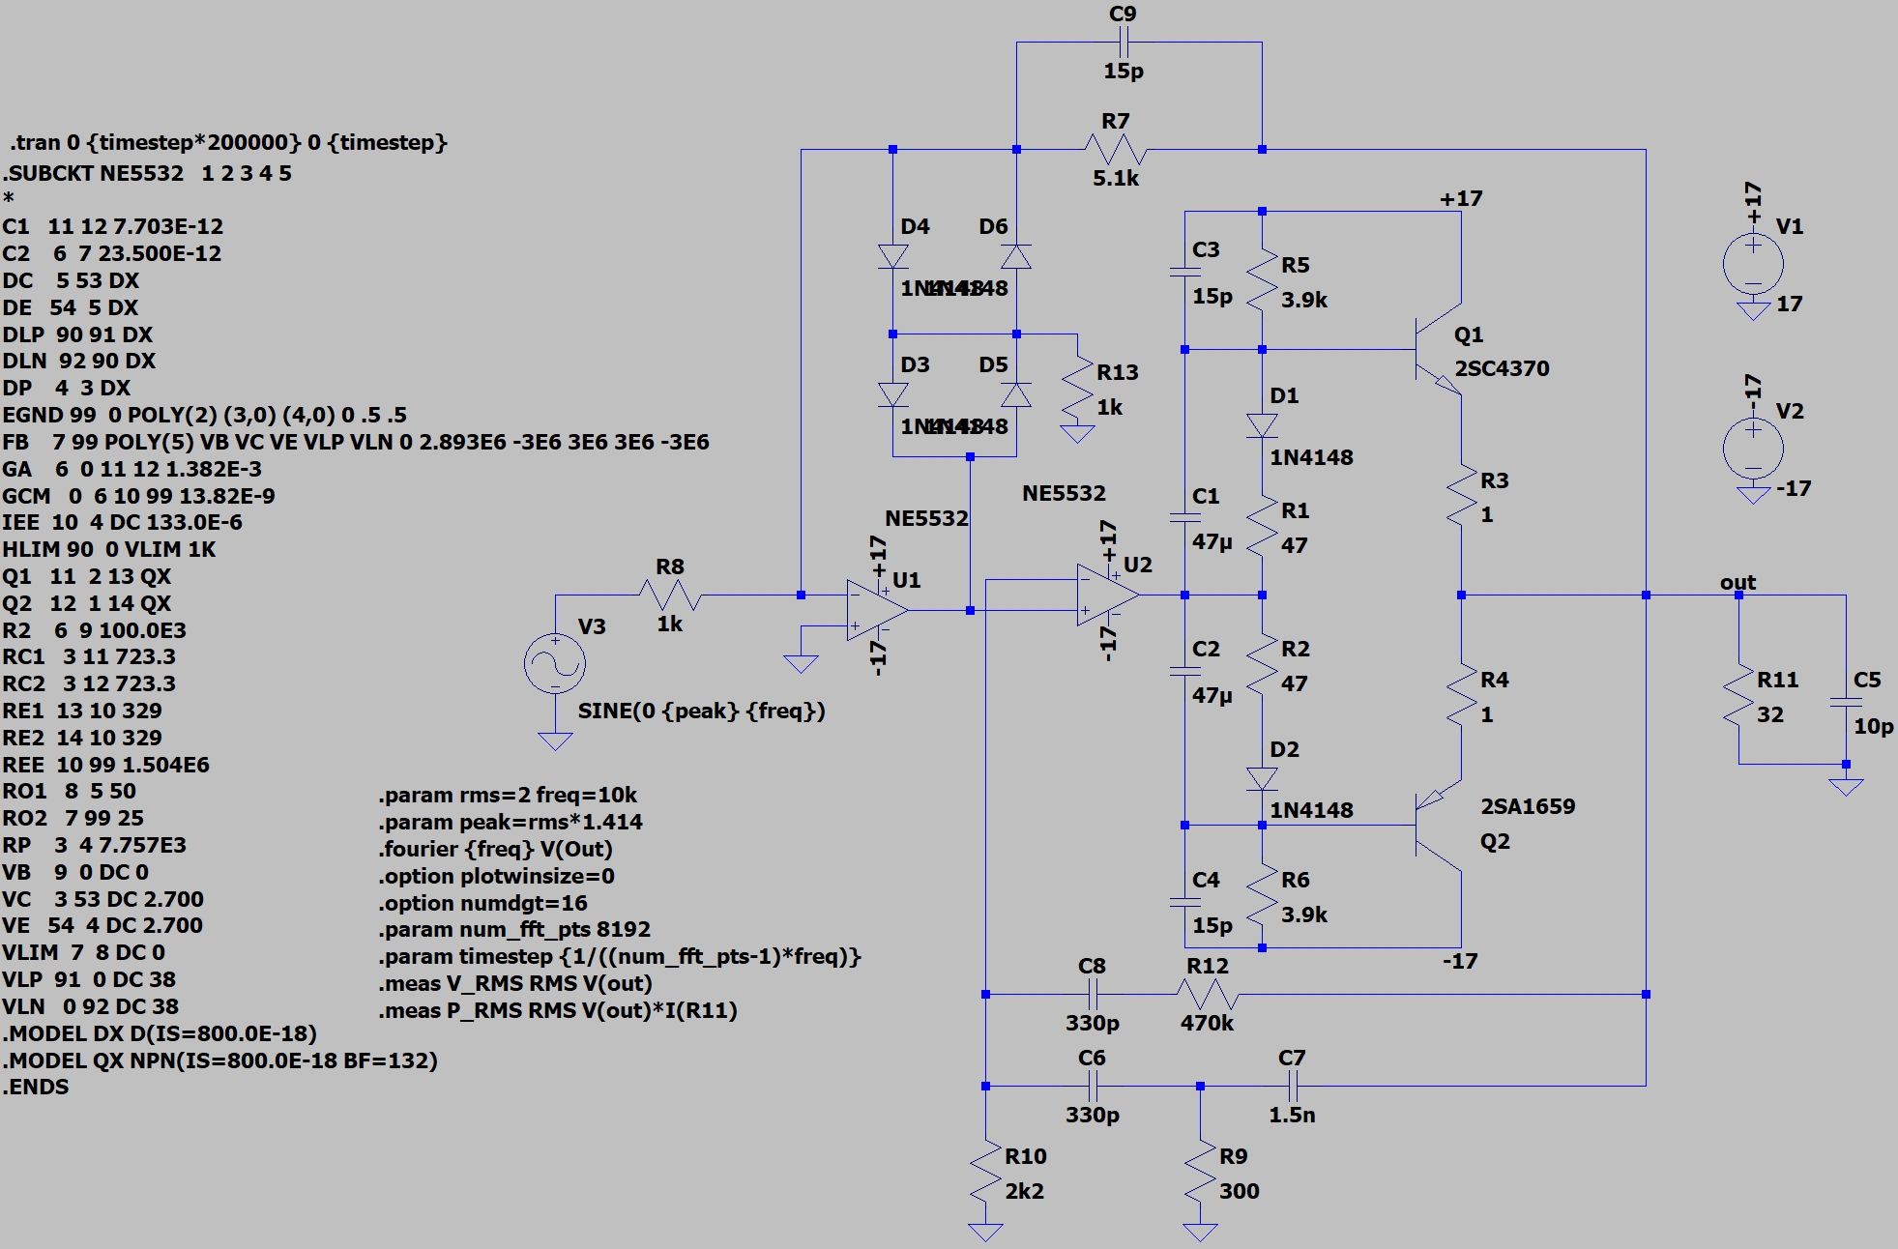Click the R5 3.9k resistor symbol
Screen dimensions: 1898x1249
[x=1262, y=280]
